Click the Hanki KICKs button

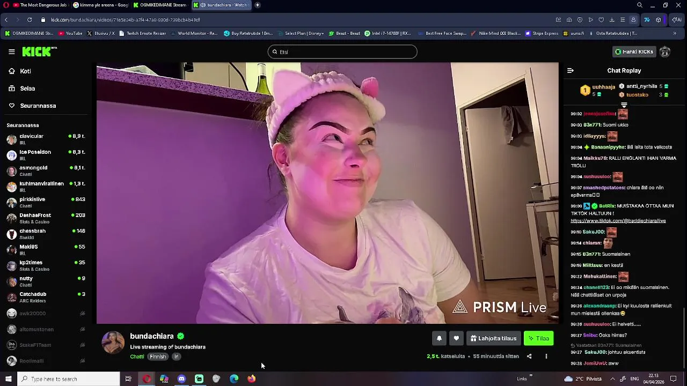coord(634,51)
